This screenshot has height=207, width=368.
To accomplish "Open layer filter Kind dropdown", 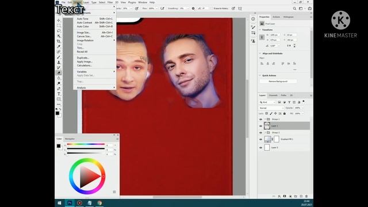I will (x=267, y=102).
